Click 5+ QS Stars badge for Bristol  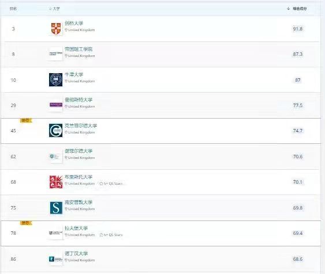click(x=111, y=184)
